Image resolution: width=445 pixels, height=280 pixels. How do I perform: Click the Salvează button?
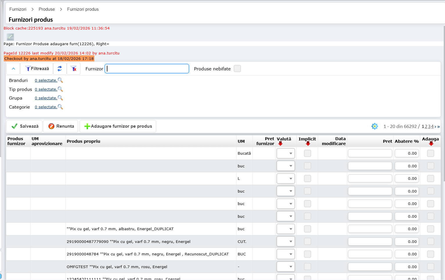tap(25, 126)
